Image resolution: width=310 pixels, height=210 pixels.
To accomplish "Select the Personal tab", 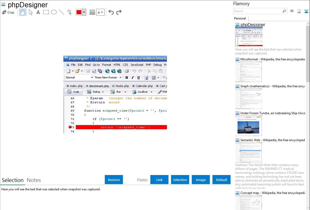I will [240, 18].
